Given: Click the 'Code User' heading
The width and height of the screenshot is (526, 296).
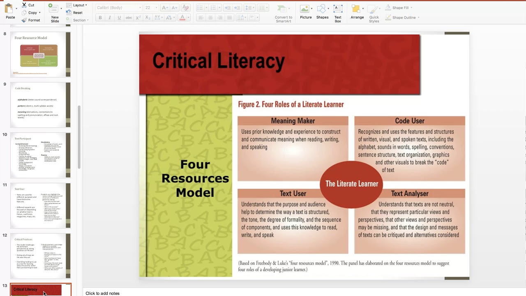Looking at the screenshot, I should (x=410, y=121).
